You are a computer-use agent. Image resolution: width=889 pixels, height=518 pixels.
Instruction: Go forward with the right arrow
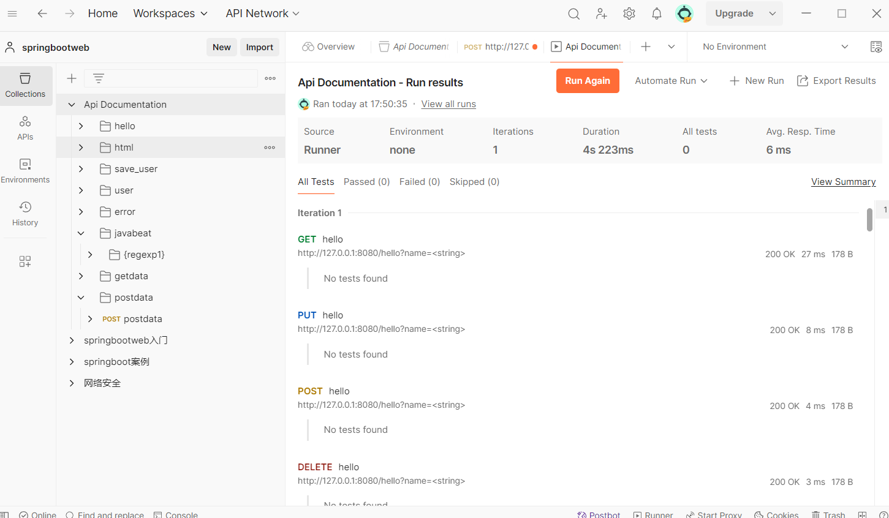click(70, 13)
